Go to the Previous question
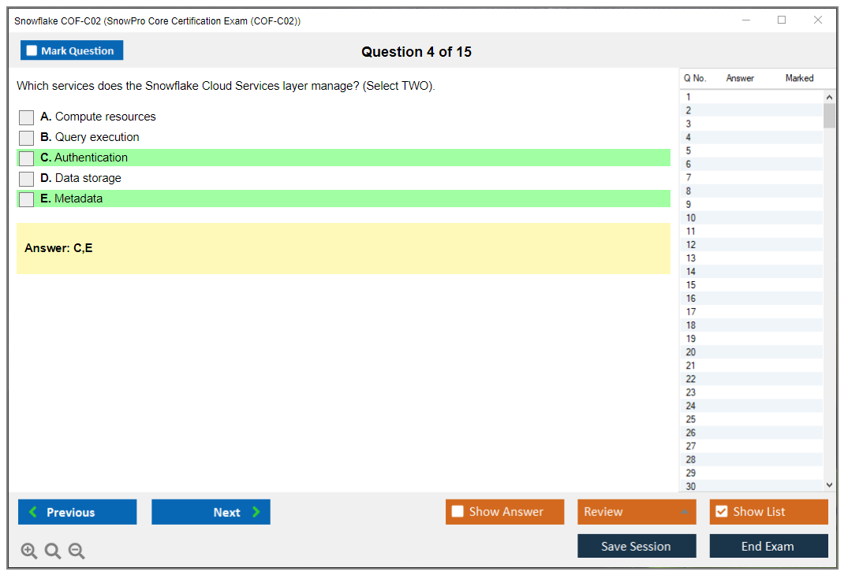 point(77,512)
